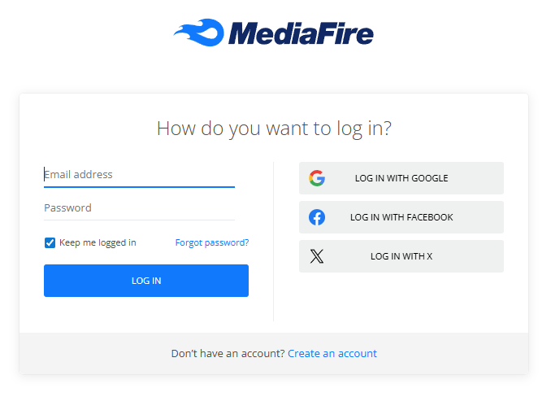The image size is (551, 397).
Task: Choose the LOG IN WITH X label
Action: 401,256
